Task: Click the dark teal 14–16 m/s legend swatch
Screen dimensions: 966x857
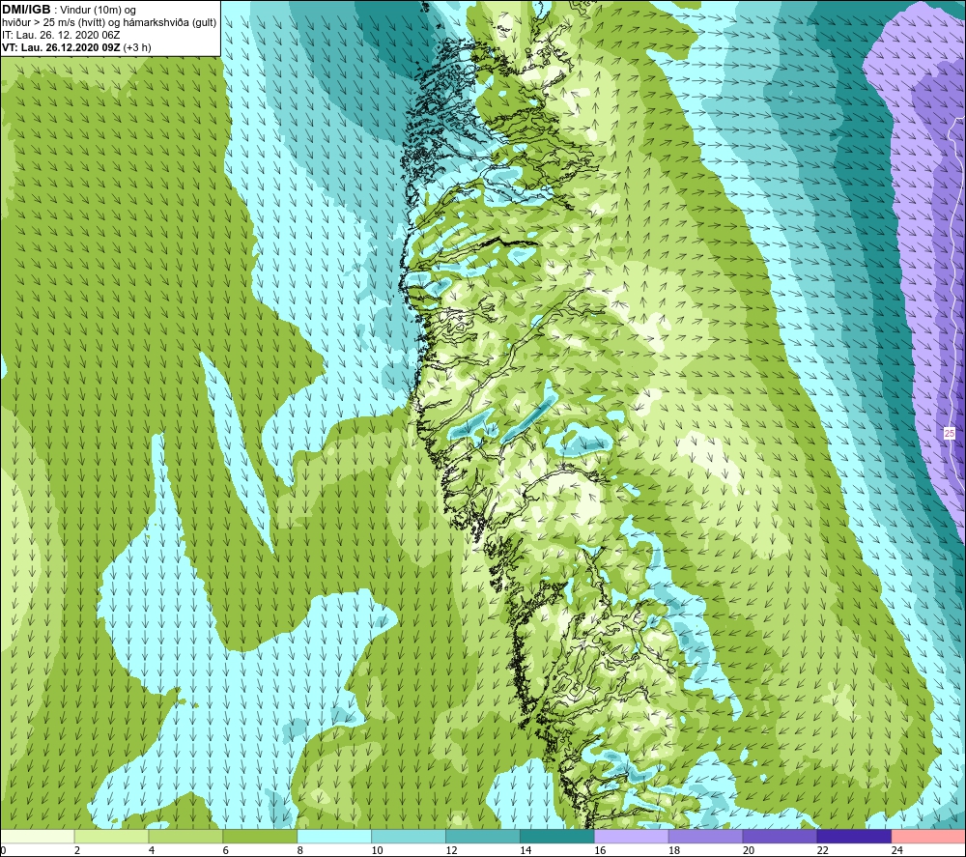Action: (557, 836)
